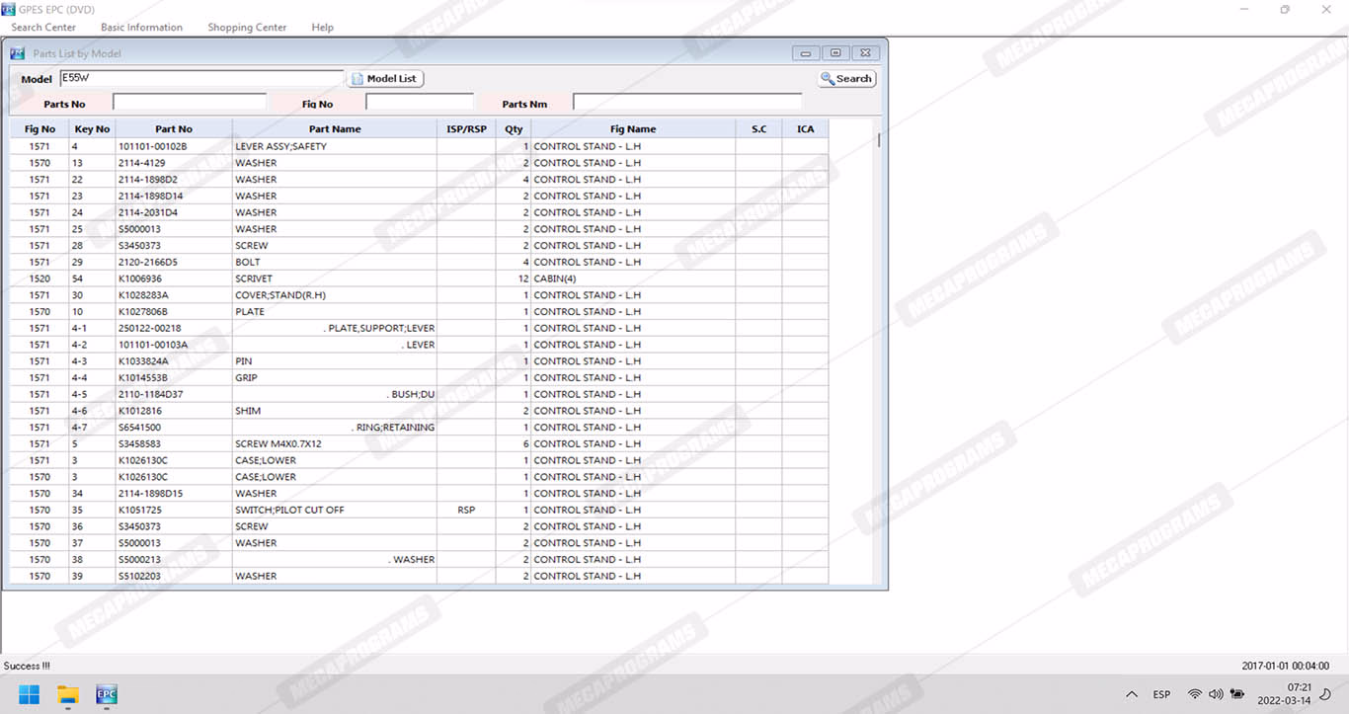Viewport: 1349px width, 714px height.
Task: Click the Parts Nm text field
Action: [687, 103]
